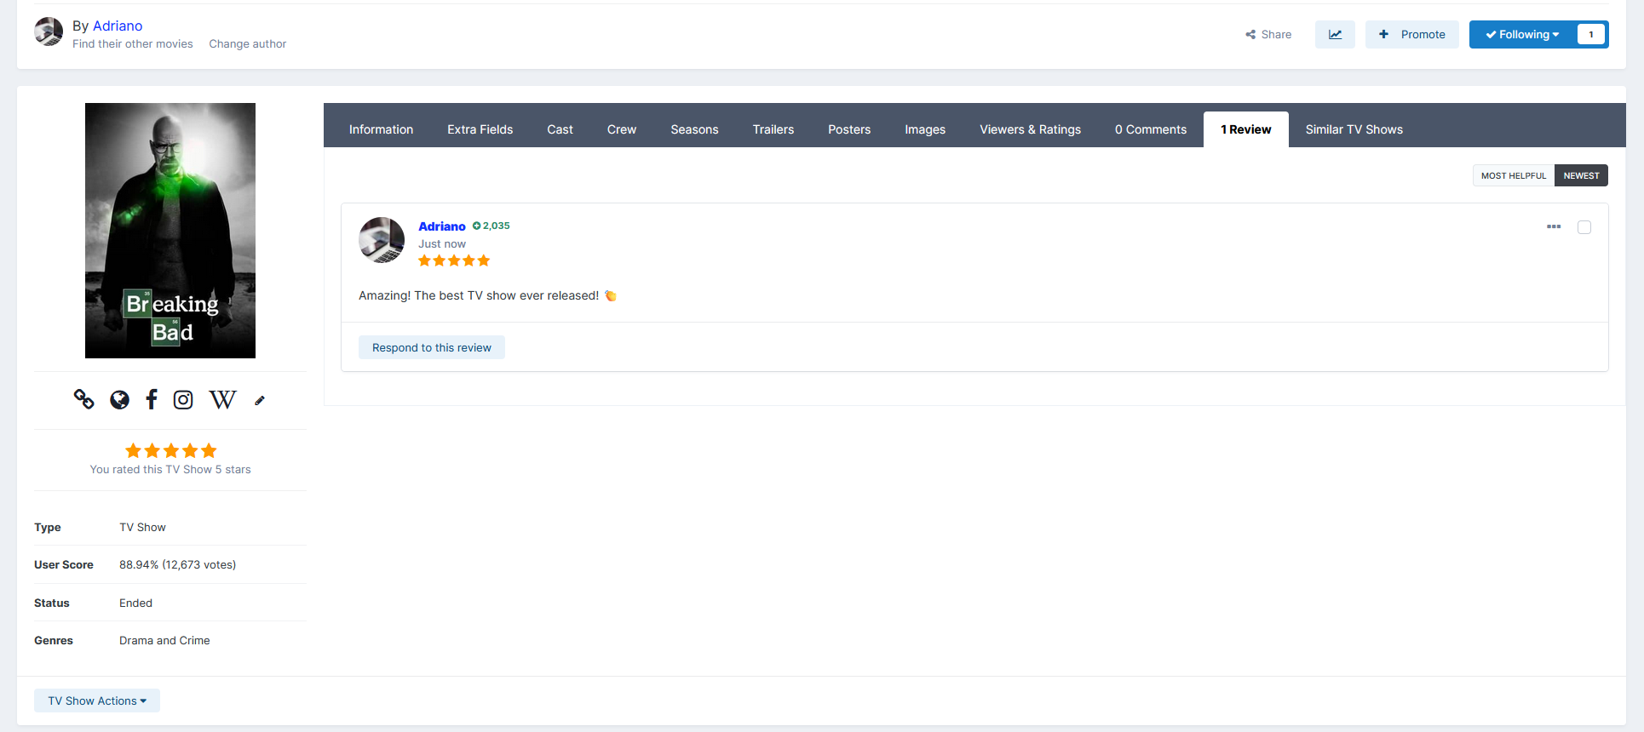Switch to the Extra Fields tab
Viewport: 1644px width, 732px height.
pyautogui.click(x=480, y=129)
